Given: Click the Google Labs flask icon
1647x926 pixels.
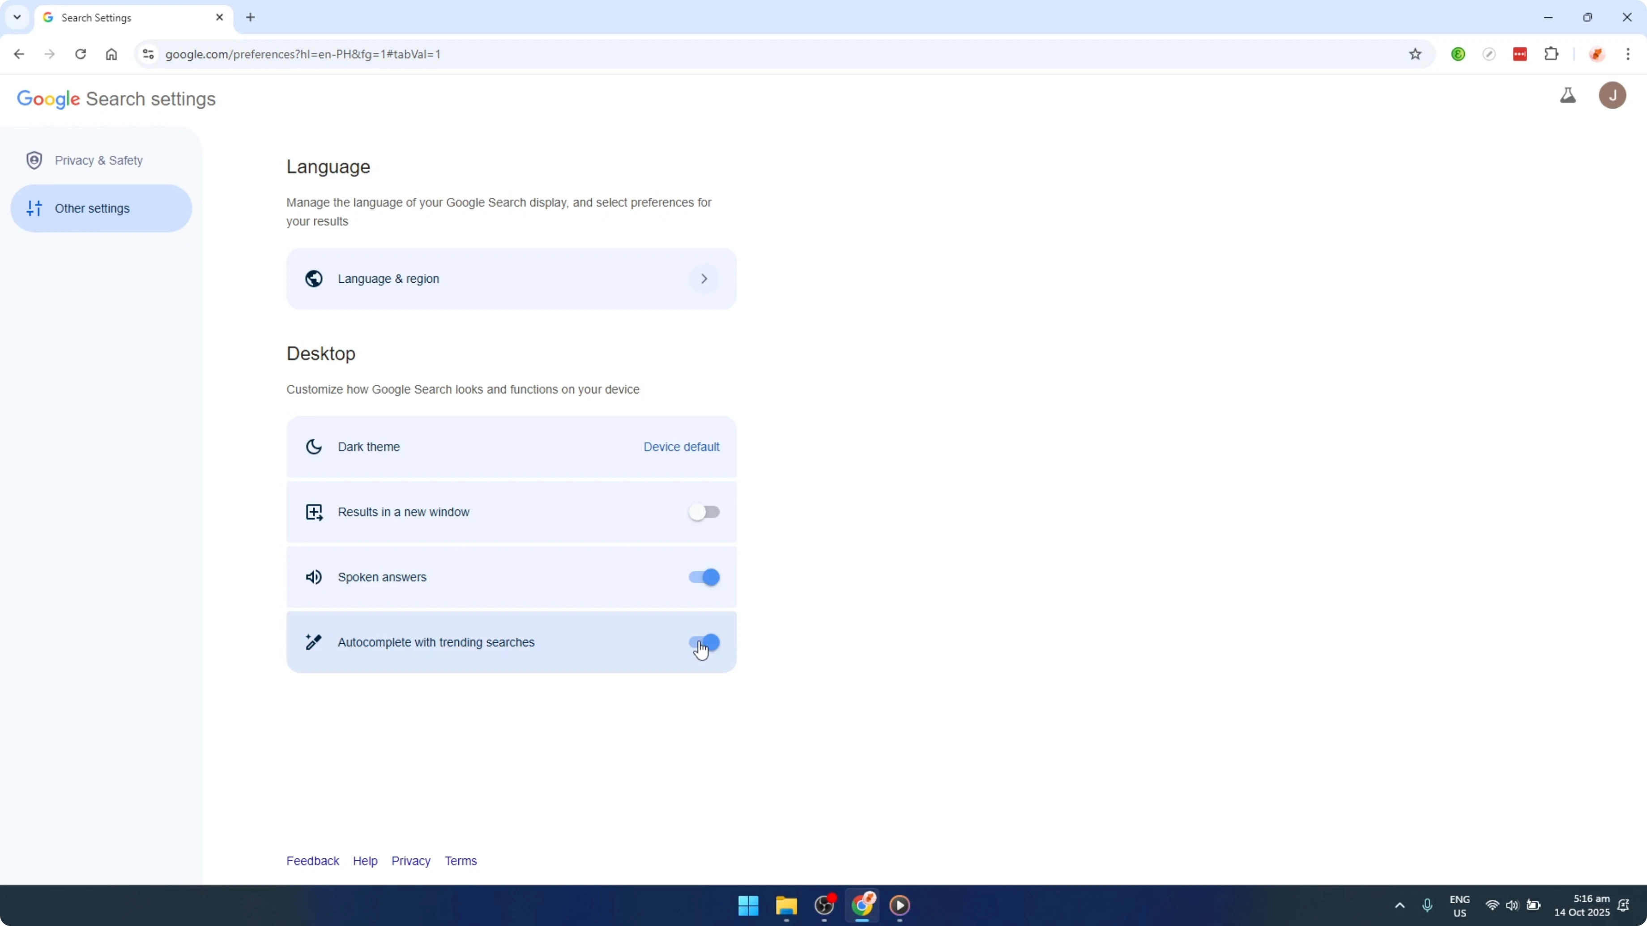Looking at the screenshot, I should tap(1568, 95).
